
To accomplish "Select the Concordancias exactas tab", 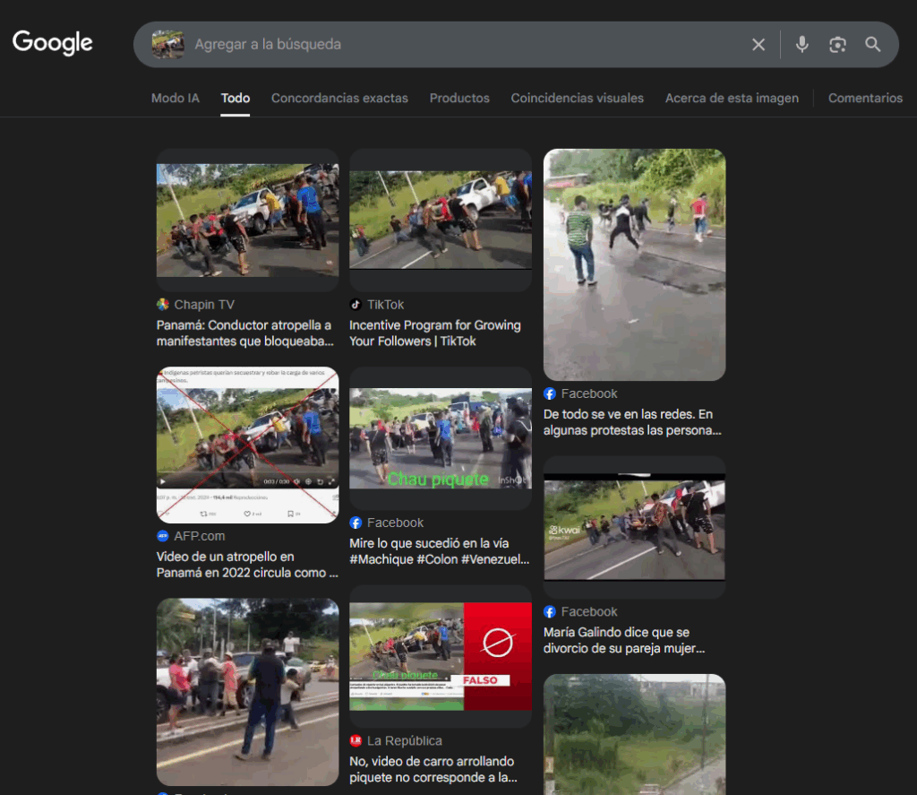I will point(339,98).
